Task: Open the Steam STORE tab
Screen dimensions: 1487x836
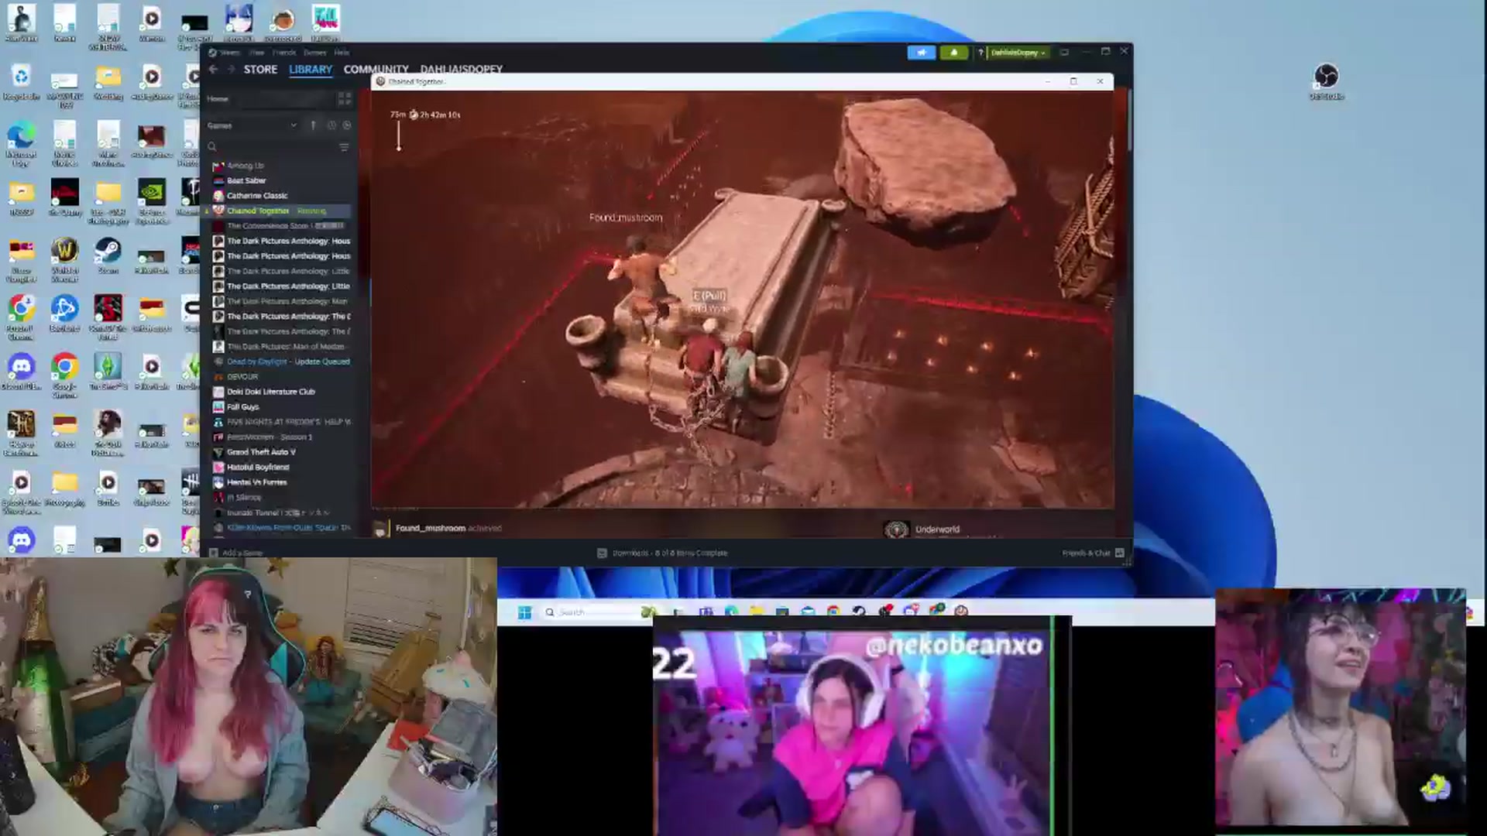Action: pyautogui.click(x=260, y=69)
